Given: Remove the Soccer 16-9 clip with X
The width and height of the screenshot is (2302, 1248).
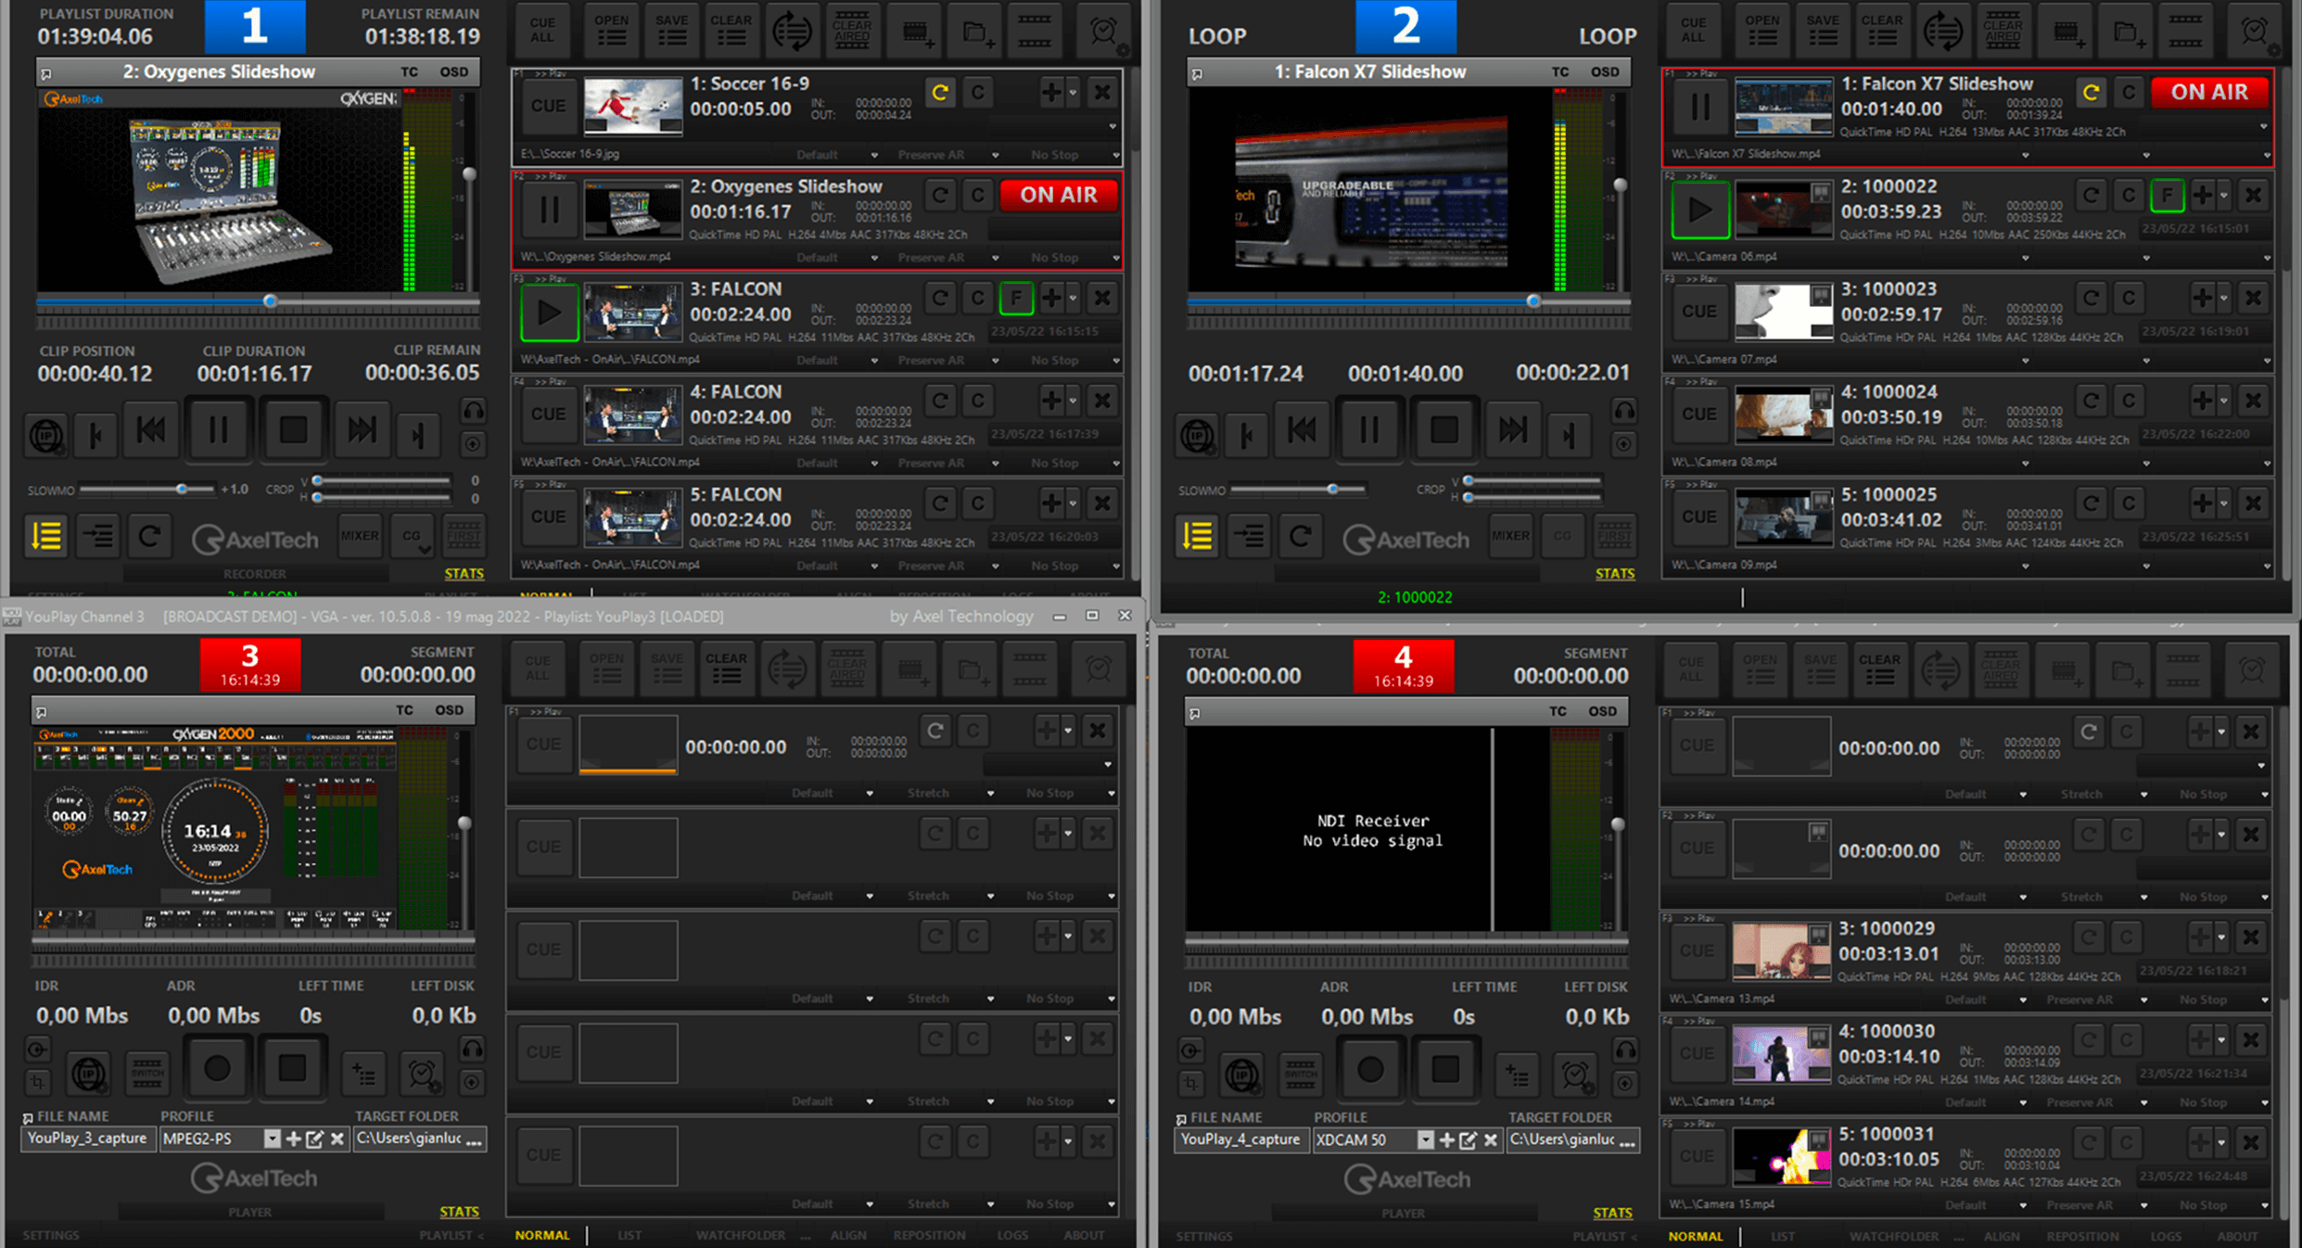Looking at the screenshot, I should click(1101, 92).
